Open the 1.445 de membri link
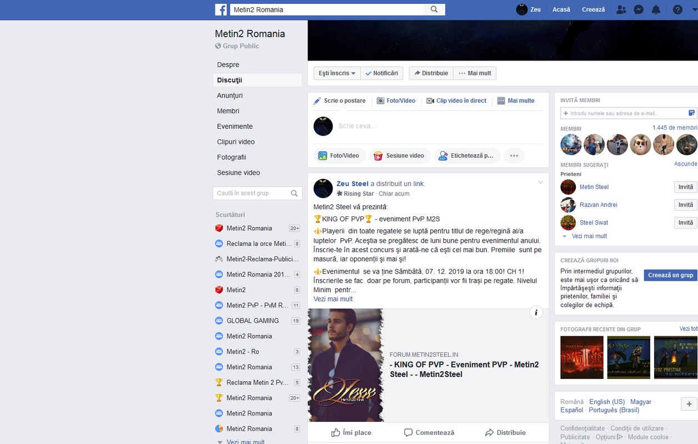 675,128
